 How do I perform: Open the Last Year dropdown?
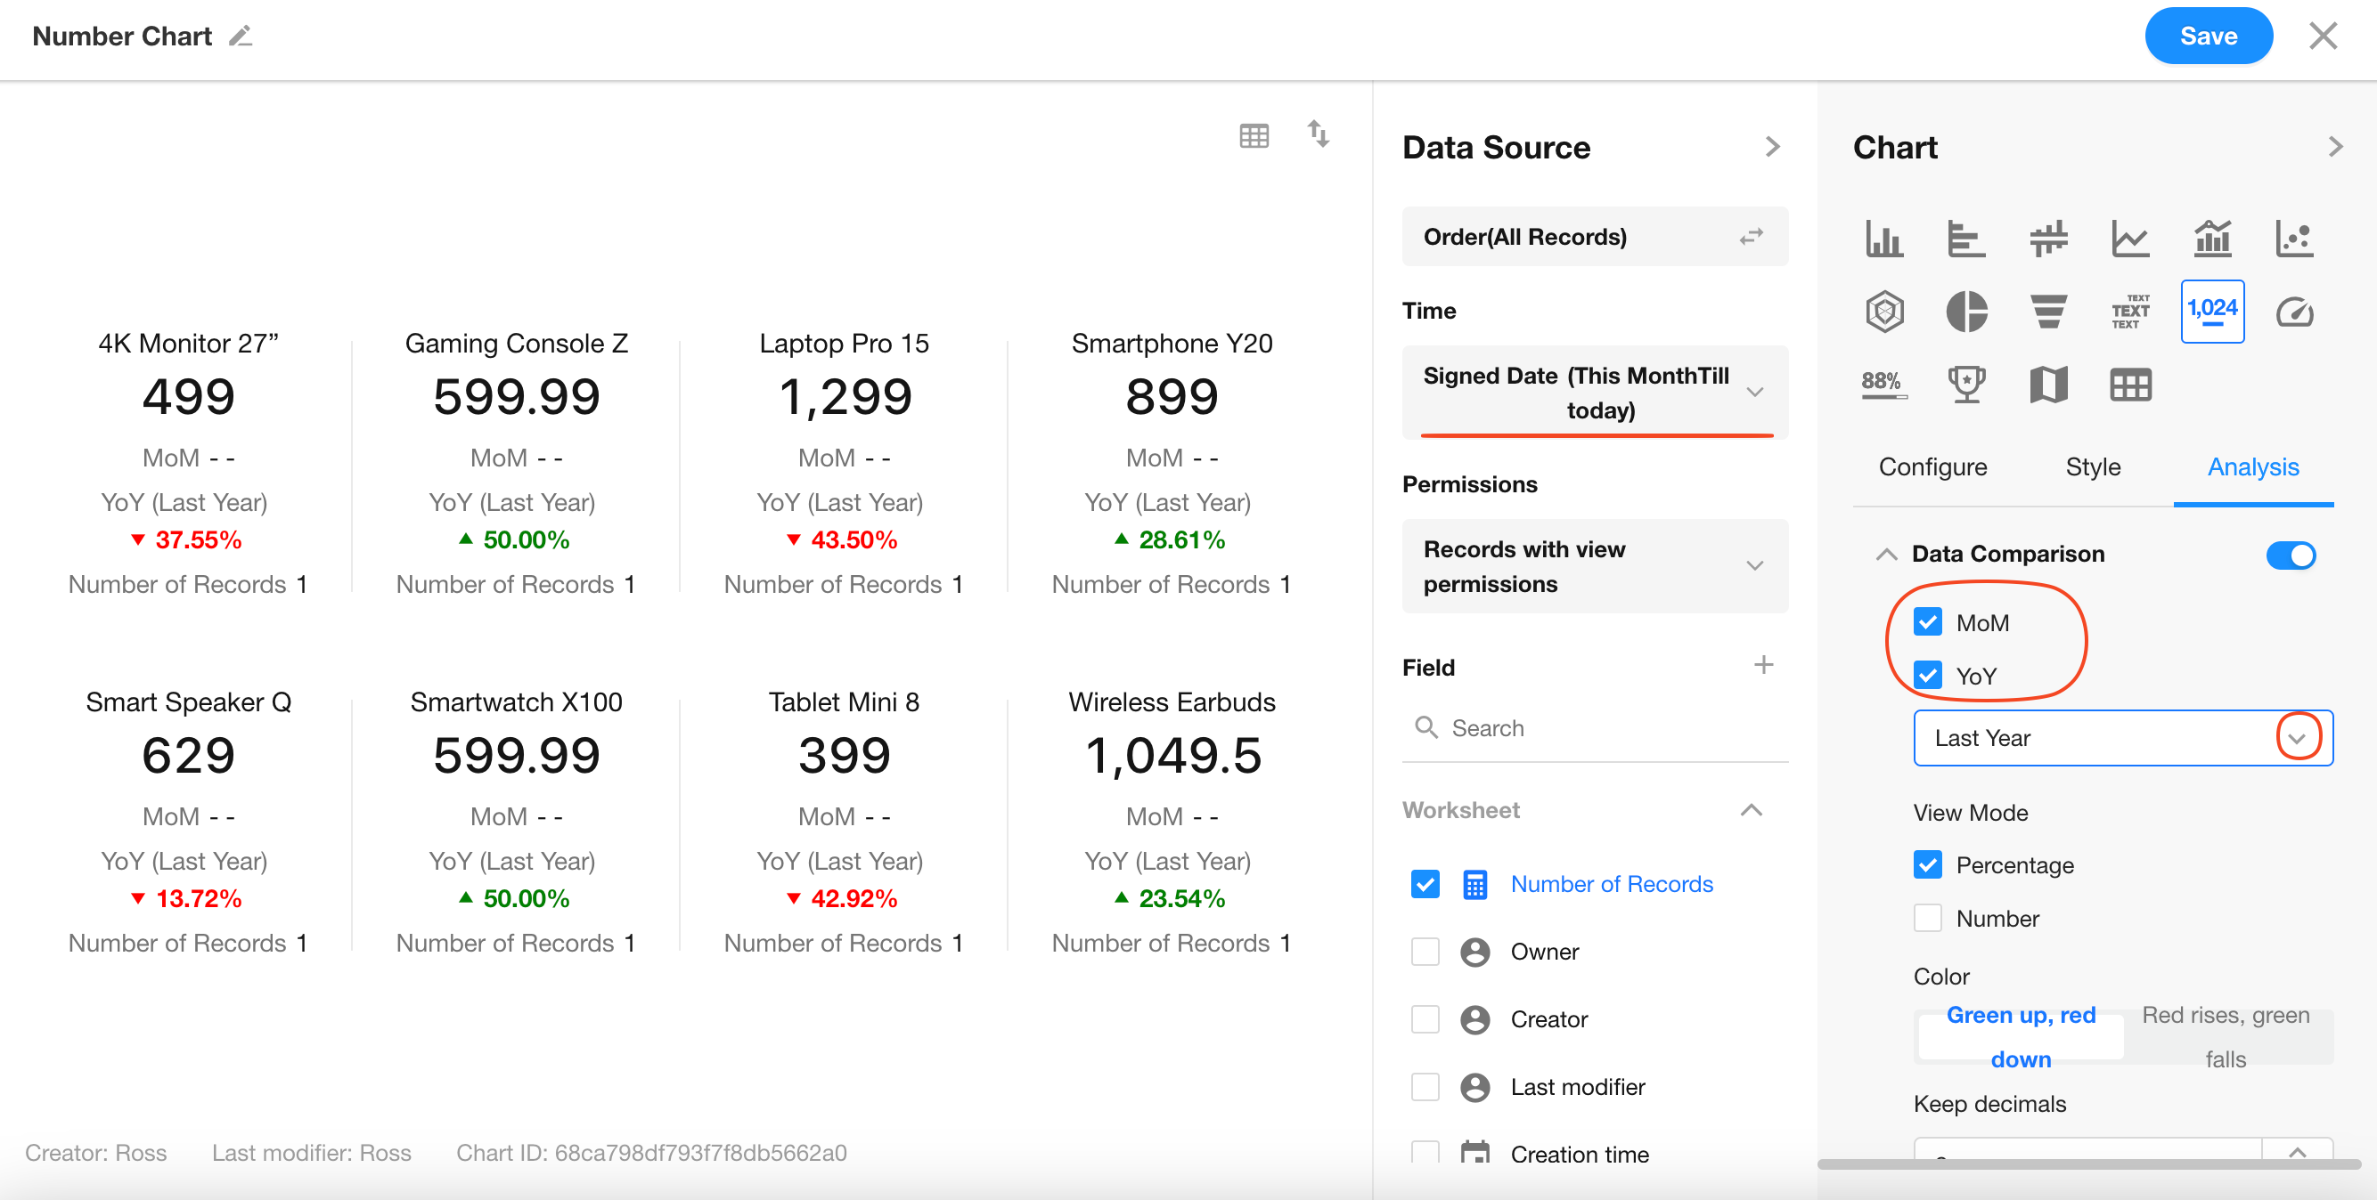pyautogui.click(x=2297, y=738)
